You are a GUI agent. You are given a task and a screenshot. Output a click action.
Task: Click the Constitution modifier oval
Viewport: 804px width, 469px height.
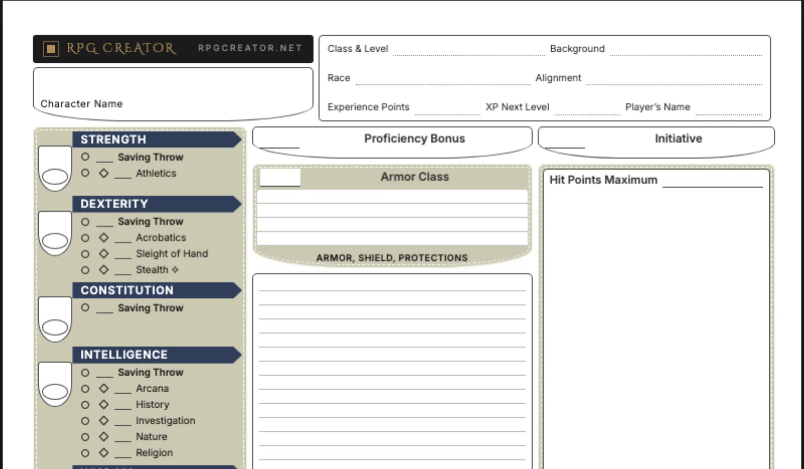[x=55, y=328]
